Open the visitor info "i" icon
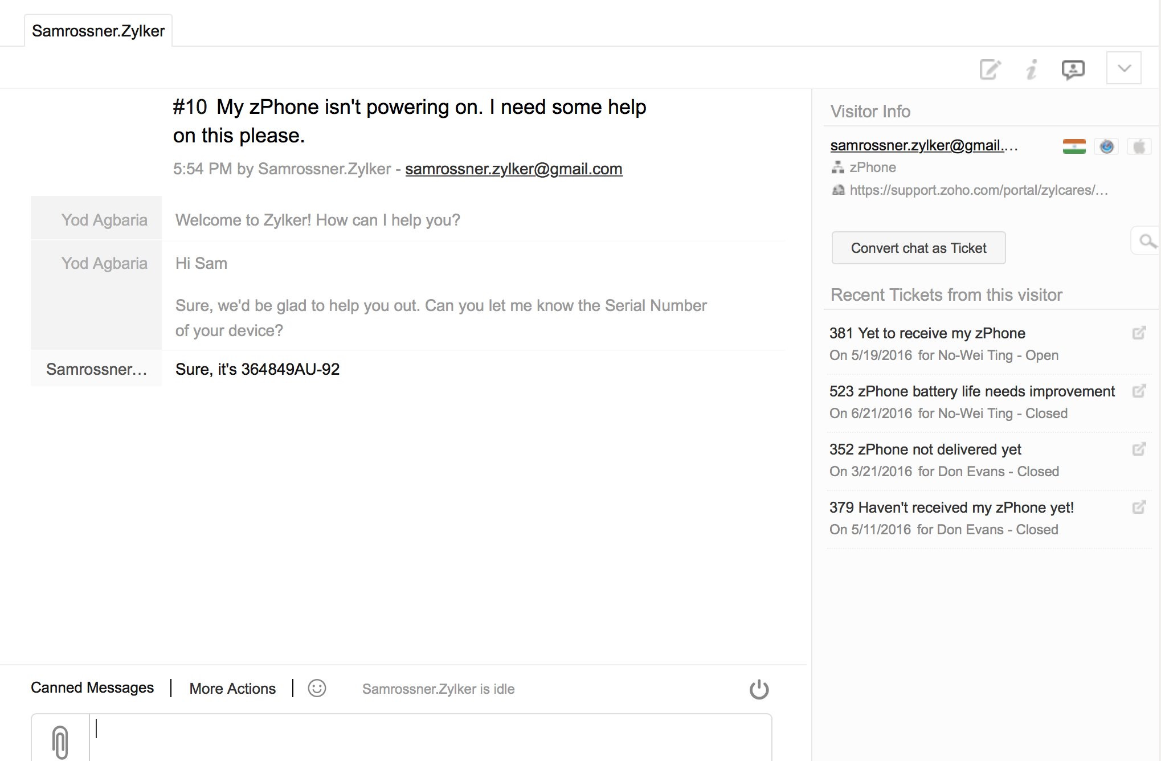 (1032, 69)
